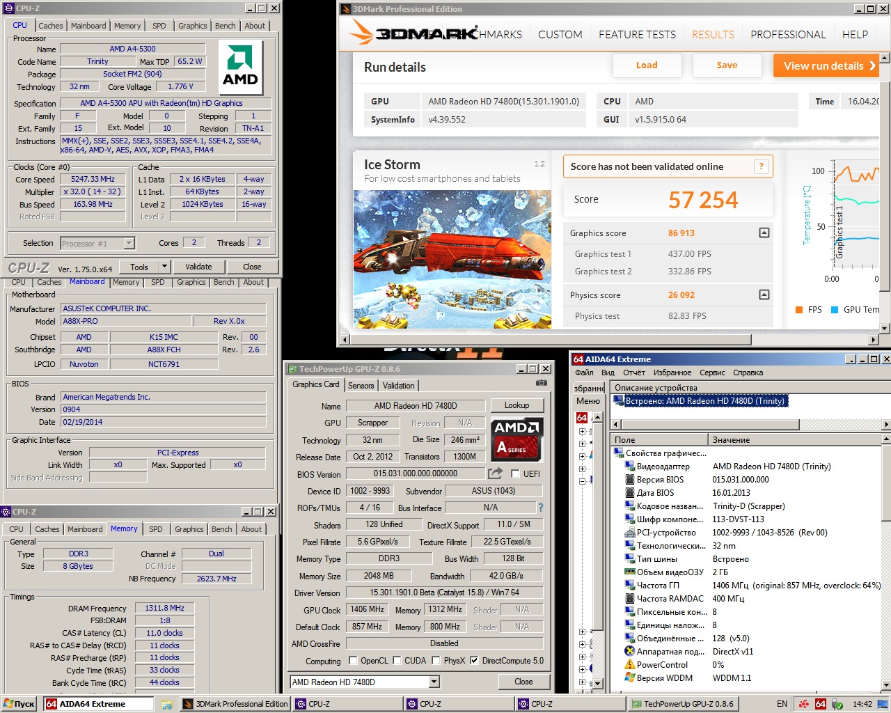This screenshot has width=891, height=713.
Task: Click GPU-Z camera screenshot icon
Action: [x=541, y=383]
